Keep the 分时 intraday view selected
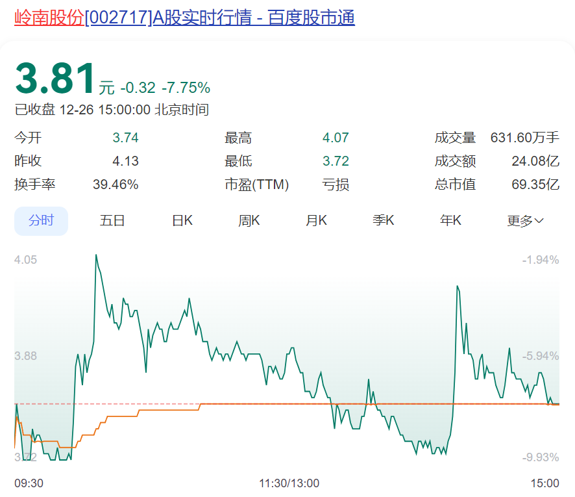Viewport: 575px width, 497px height. point(41,220)
